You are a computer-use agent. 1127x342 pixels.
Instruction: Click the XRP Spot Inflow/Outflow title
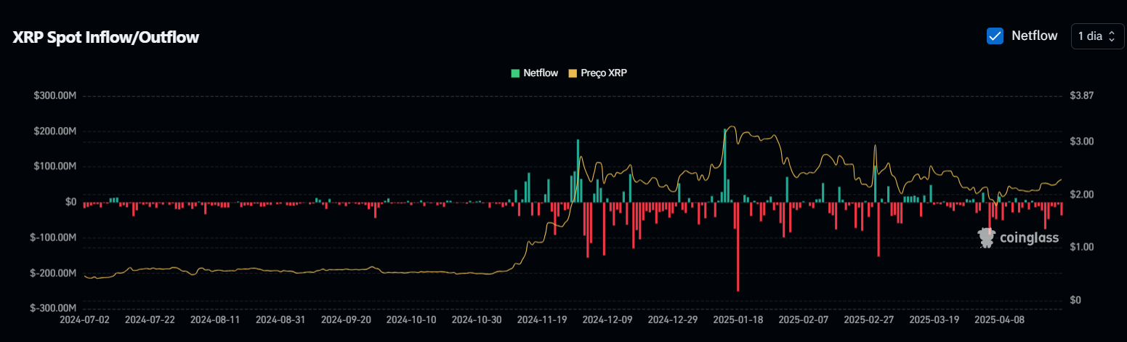point(106,38)
